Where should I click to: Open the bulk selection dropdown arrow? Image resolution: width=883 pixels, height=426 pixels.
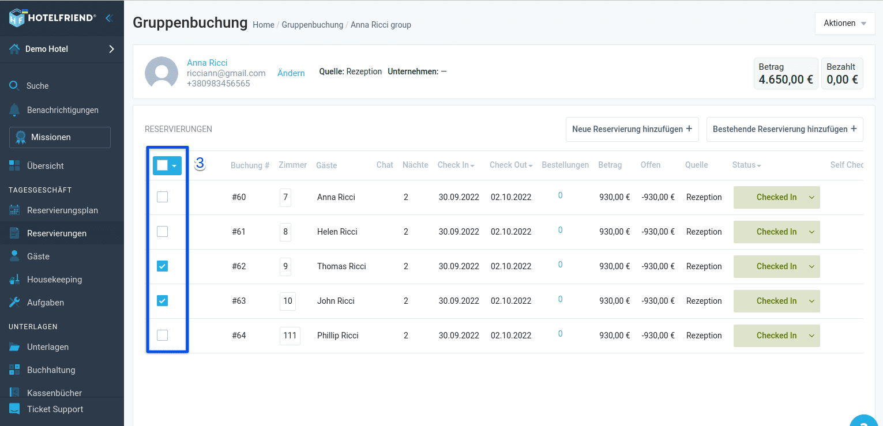[175, 166]
